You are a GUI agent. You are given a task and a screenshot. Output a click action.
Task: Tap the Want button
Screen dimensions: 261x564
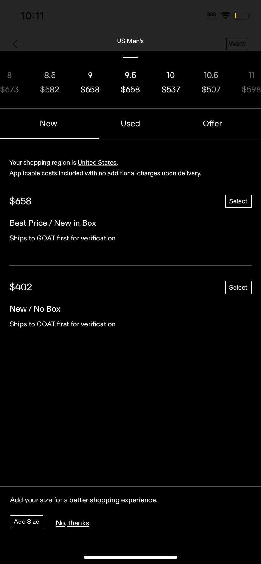[237, 44]
